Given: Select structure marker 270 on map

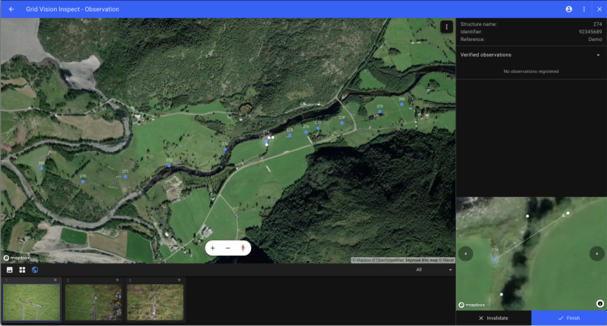Looking at the screenshot, I should (83, 181).
